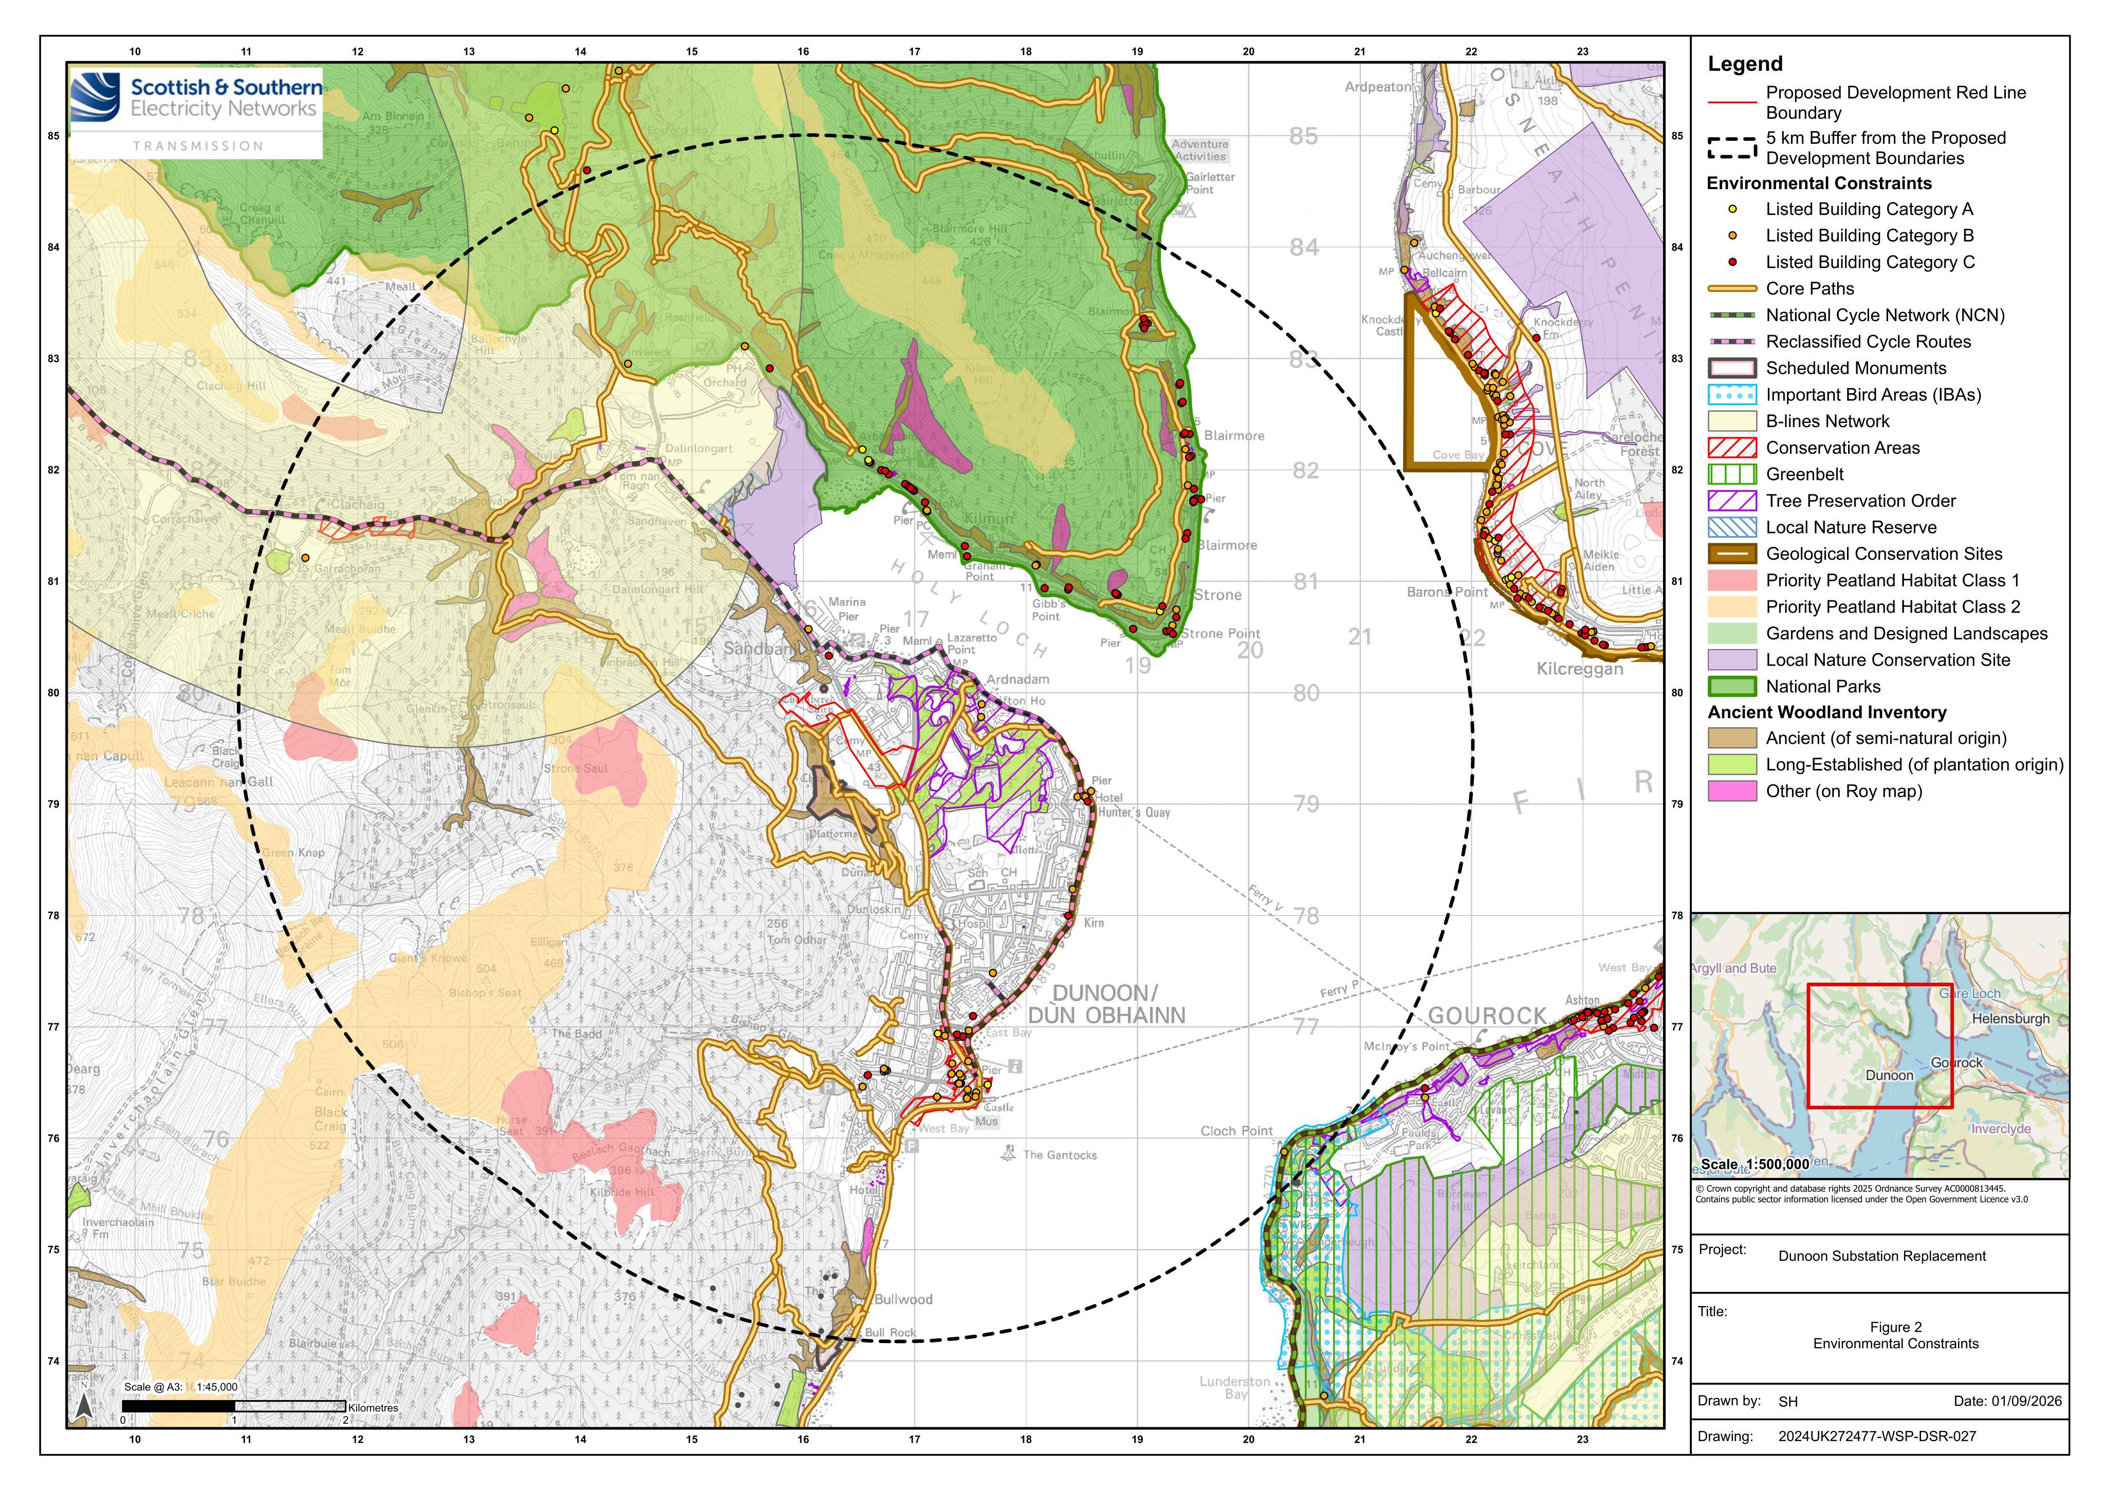Click the Listed Building Category B legend dot

click(1732, 236)
